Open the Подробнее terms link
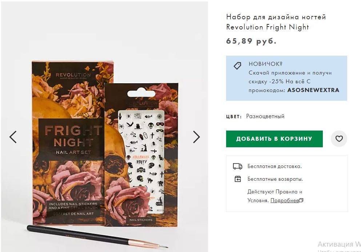The width and height of the screenshot is (361, 252). (x=285, y=200)
